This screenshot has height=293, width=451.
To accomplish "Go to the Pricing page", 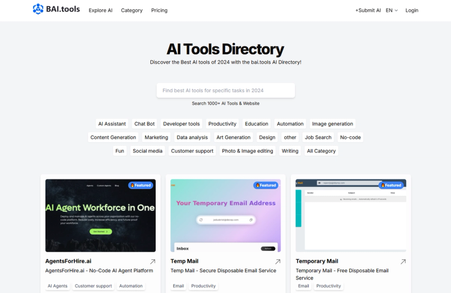I will point(159,10).
